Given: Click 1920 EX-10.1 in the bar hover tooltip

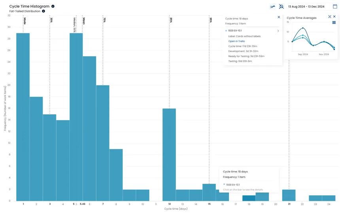Looking at the screenshot, I should coord(233,185).
